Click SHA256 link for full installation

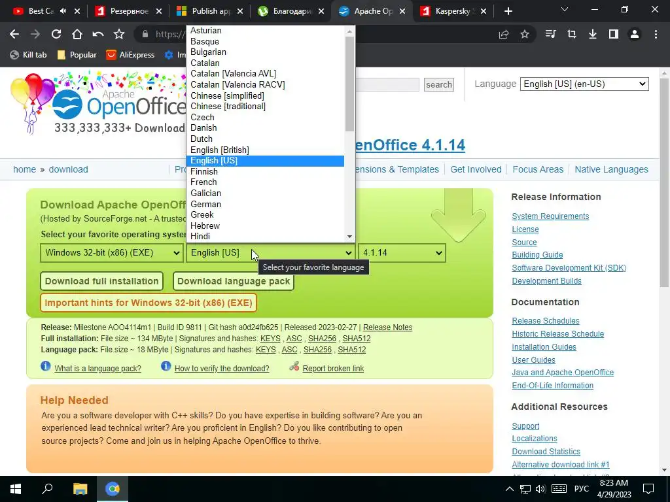point(322,339)
